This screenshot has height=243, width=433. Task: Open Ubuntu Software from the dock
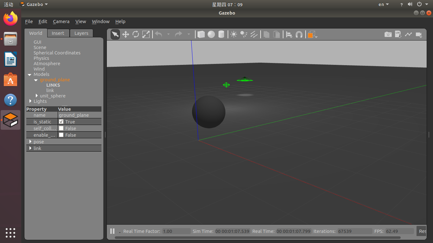(10, 80)
